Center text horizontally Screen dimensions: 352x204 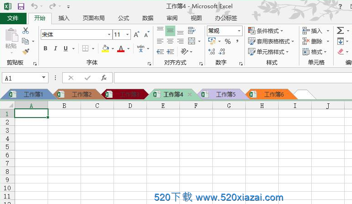(170, 41)
